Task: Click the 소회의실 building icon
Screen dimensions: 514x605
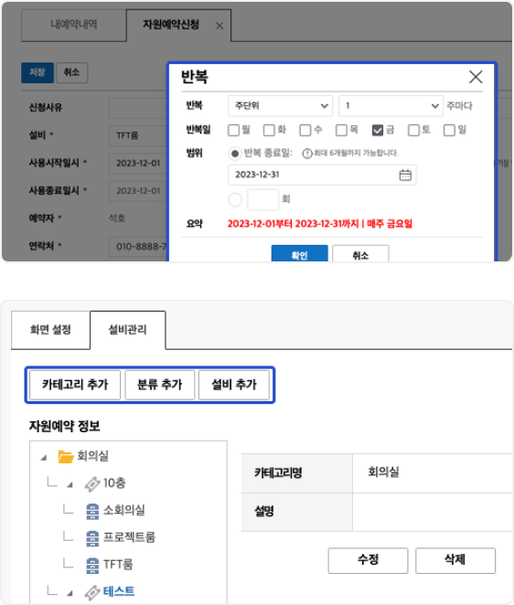Action: (91, 511)
